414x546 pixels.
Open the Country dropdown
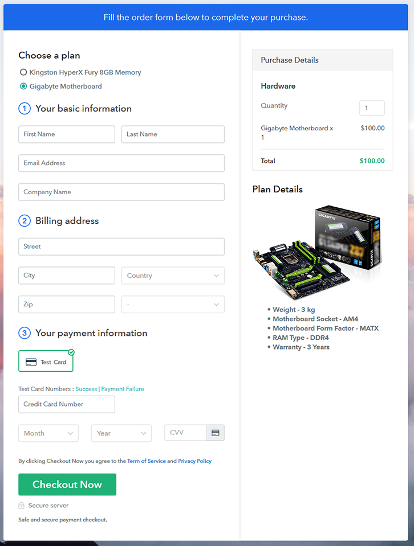(173, 276)
